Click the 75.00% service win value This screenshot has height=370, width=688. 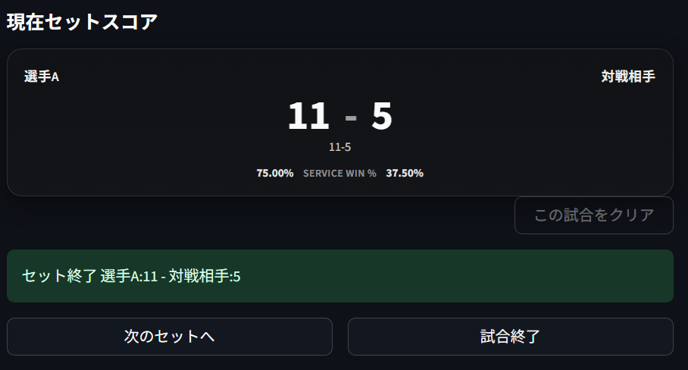(274, 173)
